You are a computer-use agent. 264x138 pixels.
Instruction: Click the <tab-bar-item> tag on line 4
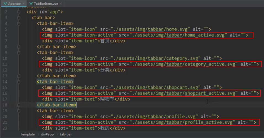point(55,23)
